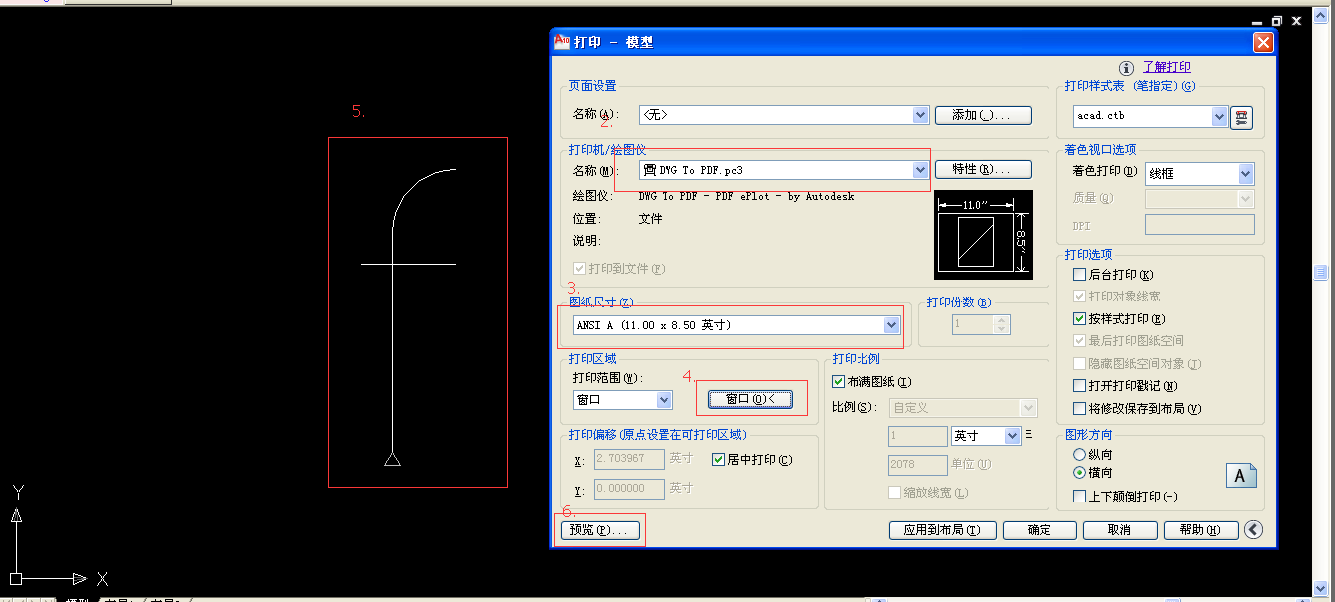
Task: Click the 打印对象线宽 checkbox
Action: [x=1080, y=297]
